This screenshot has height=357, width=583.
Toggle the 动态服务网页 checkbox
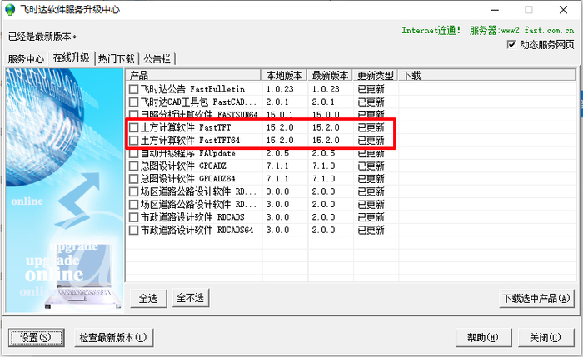click(x=511, y=45)
